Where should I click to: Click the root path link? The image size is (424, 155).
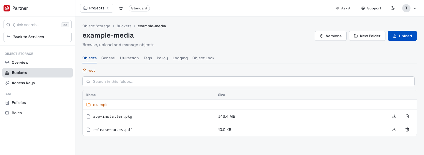[x=91, y=70]
